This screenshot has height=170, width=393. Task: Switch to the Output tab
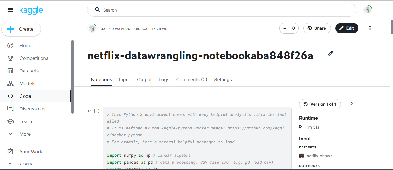144,80
